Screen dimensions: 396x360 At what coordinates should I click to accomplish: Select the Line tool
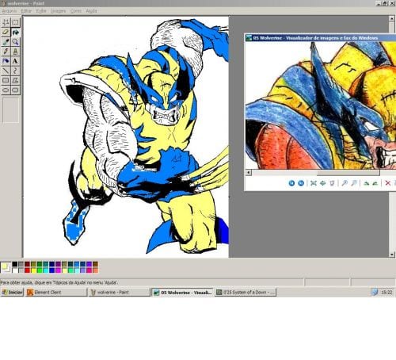pyautogui.click(x=6, y=71)
